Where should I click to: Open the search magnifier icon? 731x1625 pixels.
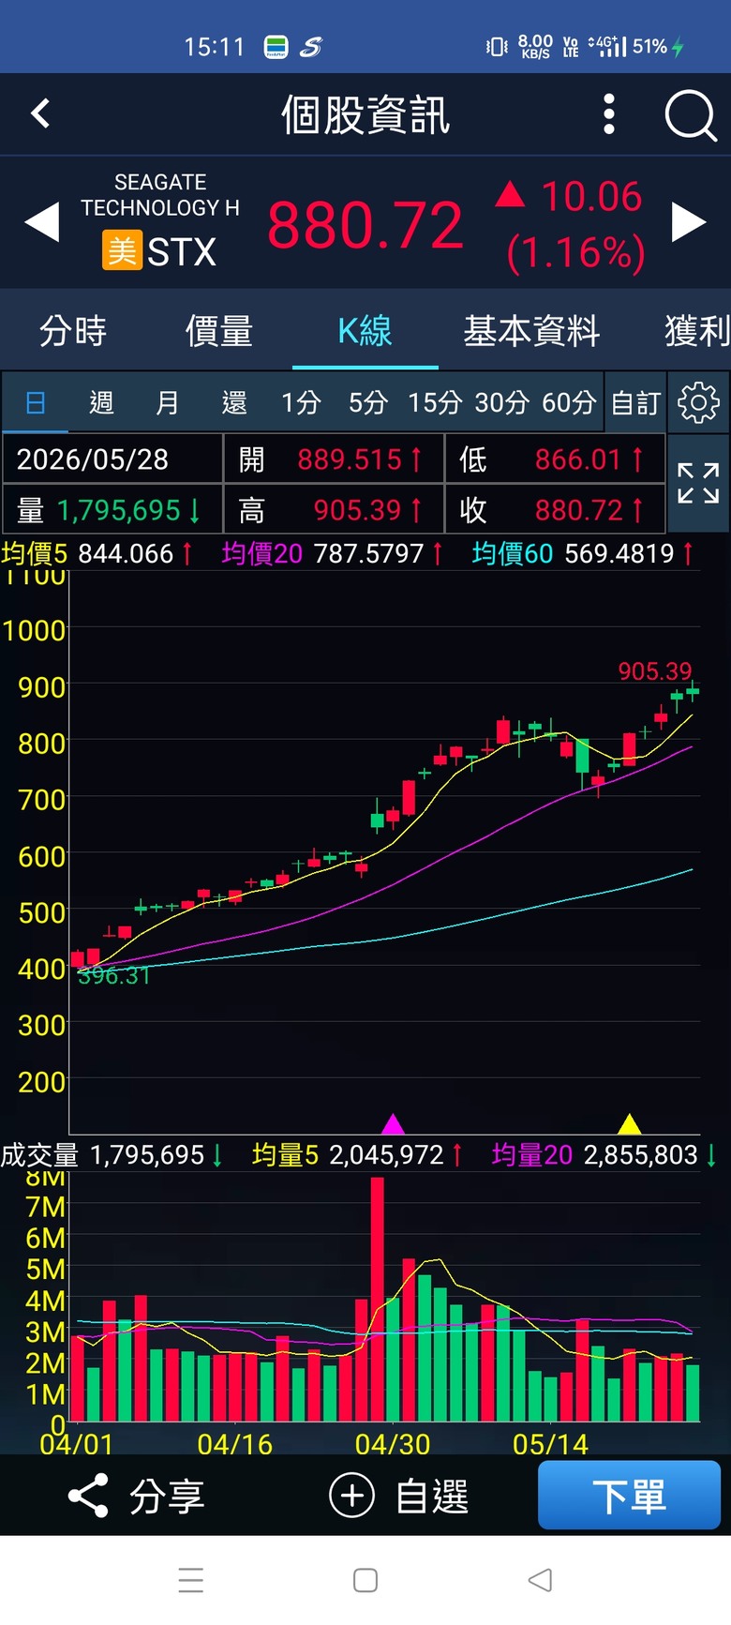point(691,115)
